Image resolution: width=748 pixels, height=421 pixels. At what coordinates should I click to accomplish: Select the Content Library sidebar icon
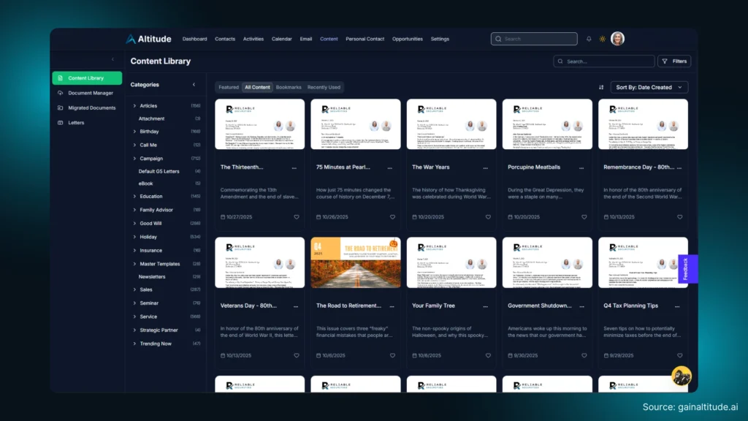[x=61, y=78]
